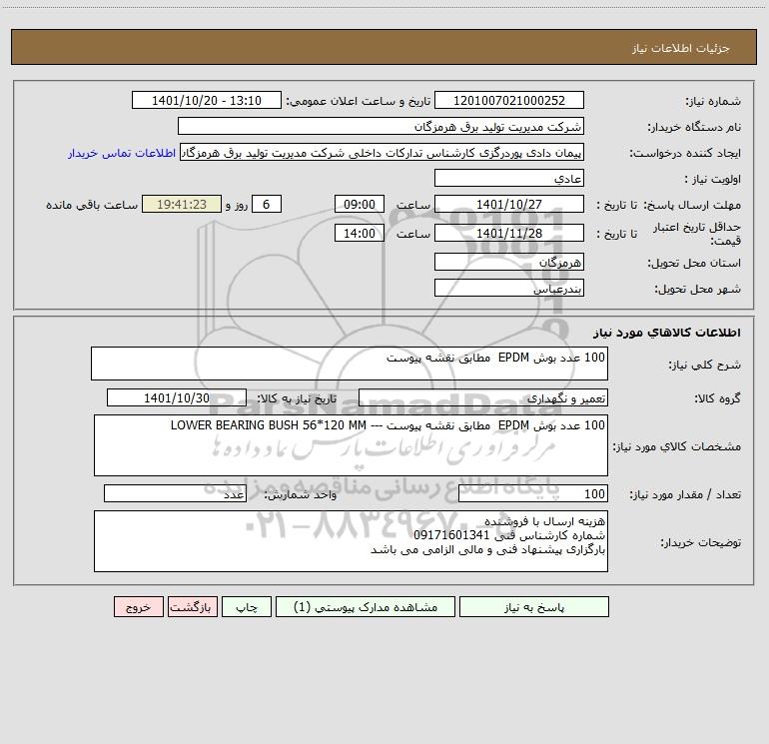Click delivery province field 'هرمزگان'
This screenshot has width=769, height=744.
[x=509, y=262]
